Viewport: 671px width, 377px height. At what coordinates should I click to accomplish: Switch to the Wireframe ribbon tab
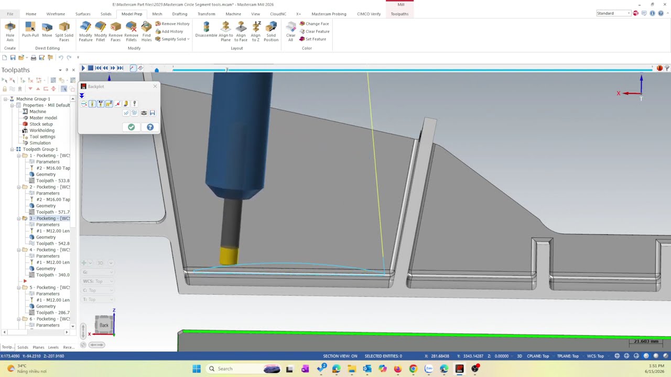click(56, 14)
